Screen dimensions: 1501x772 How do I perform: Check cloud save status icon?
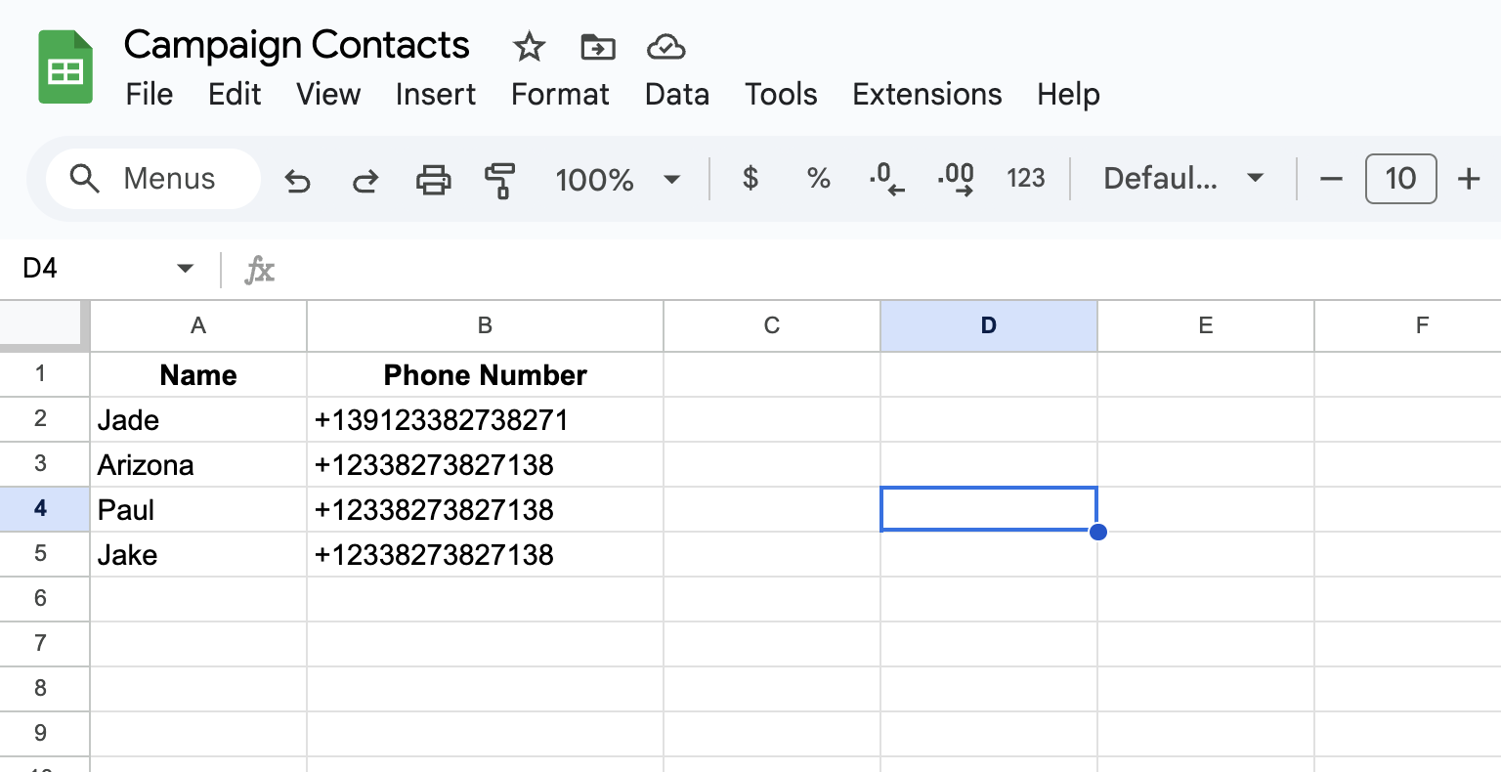tap(665, 46)
